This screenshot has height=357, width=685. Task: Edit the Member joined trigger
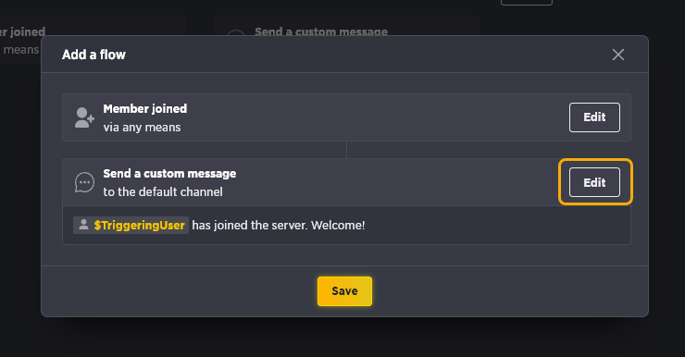tap(594, 117)
